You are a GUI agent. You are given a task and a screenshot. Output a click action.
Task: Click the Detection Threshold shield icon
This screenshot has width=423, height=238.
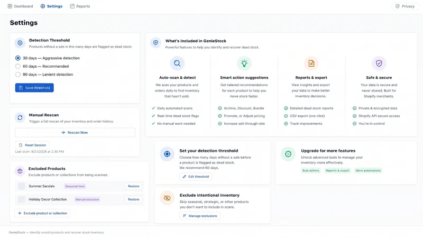pos(20,43)
